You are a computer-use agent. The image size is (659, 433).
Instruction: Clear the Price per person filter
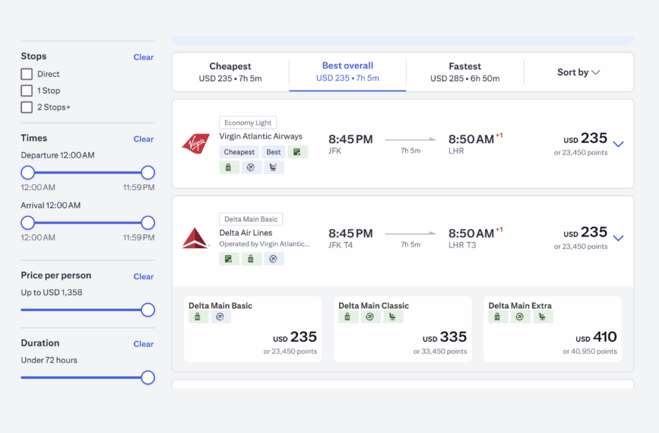click(143, 276)
